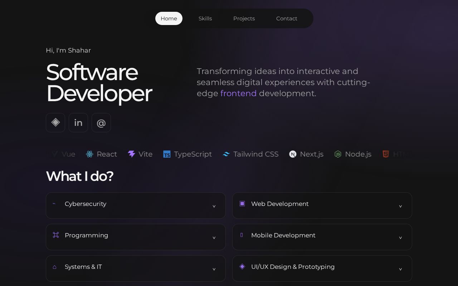Click the Vue logo icon
Screen dimensions: 458x286
pos(54,154)
